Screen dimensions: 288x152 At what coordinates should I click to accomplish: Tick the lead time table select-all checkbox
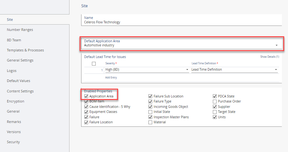[x=93, y=64]
